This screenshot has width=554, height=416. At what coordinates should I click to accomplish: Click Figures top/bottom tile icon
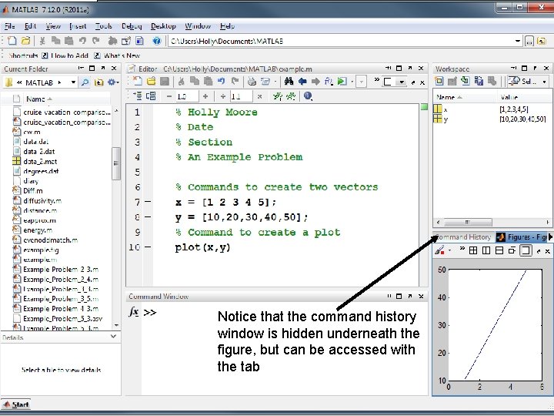(499, 251)
